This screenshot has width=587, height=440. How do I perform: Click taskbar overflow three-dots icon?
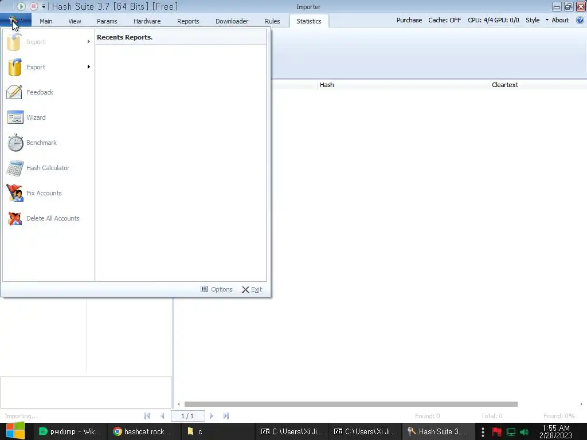[483, 432]
